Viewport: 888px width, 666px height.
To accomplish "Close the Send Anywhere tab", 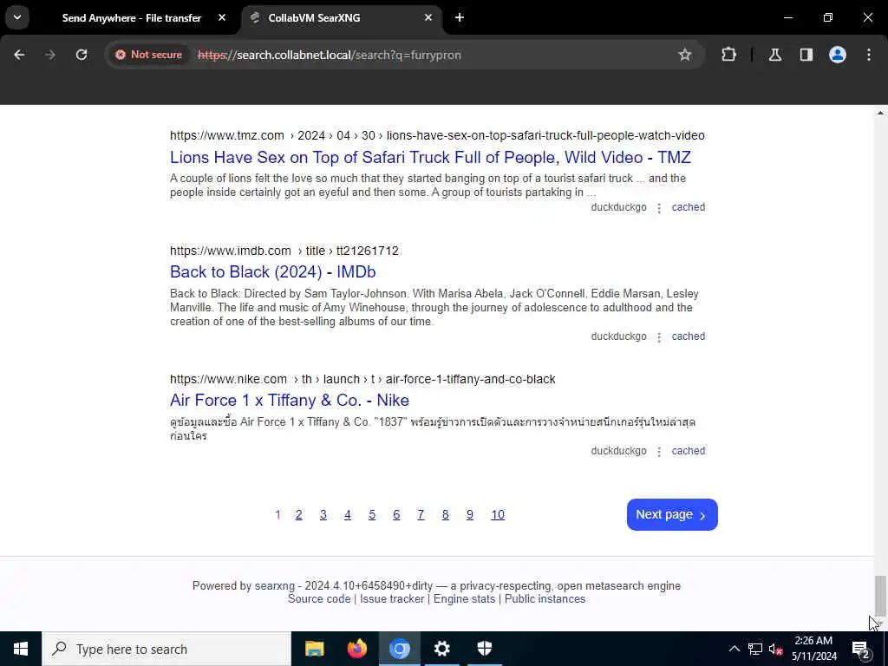I will coord(222,18).
